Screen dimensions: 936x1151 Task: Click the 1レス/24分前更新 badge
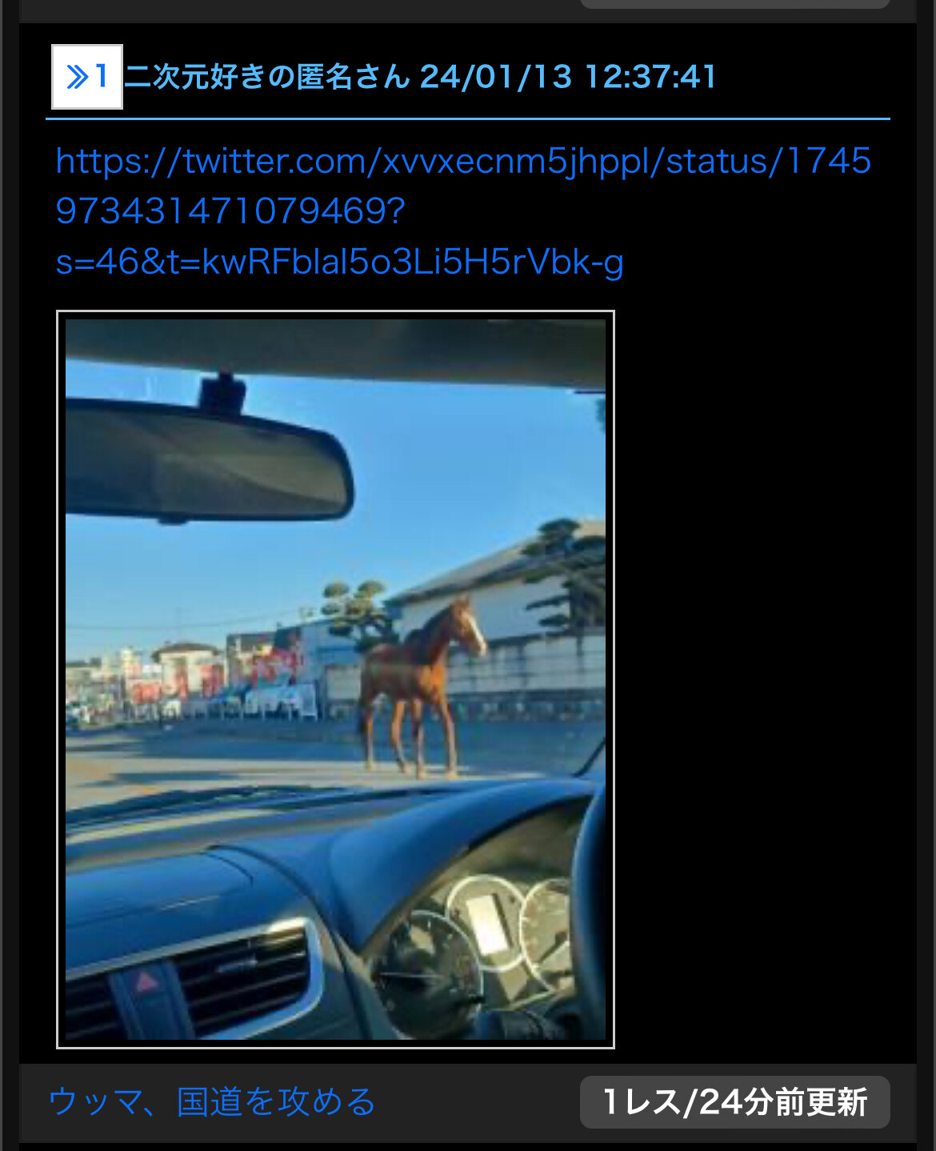point(734,1102)
